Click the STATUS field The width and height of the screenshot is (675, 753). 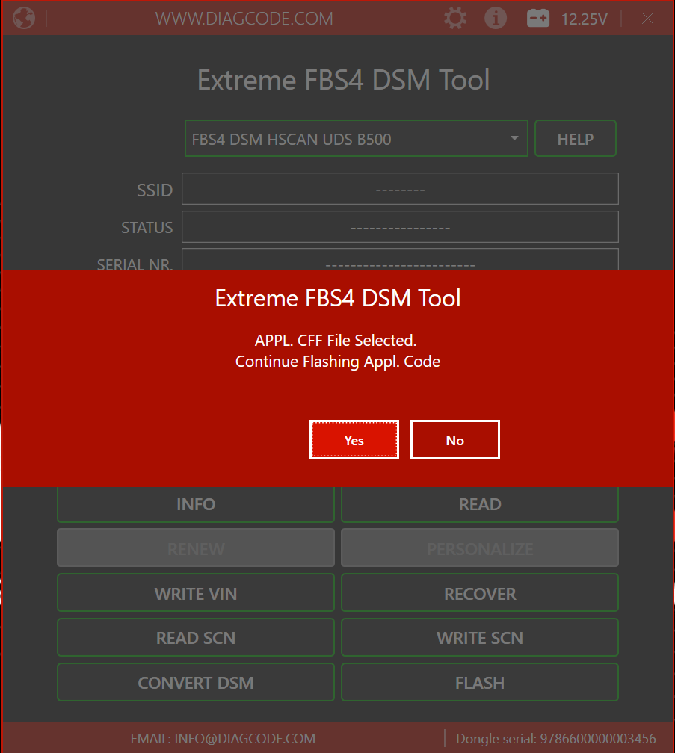coord(400,227)
